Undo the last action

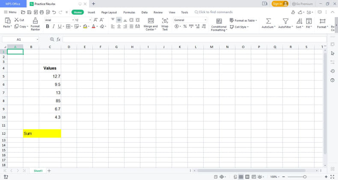click(54, 12)
